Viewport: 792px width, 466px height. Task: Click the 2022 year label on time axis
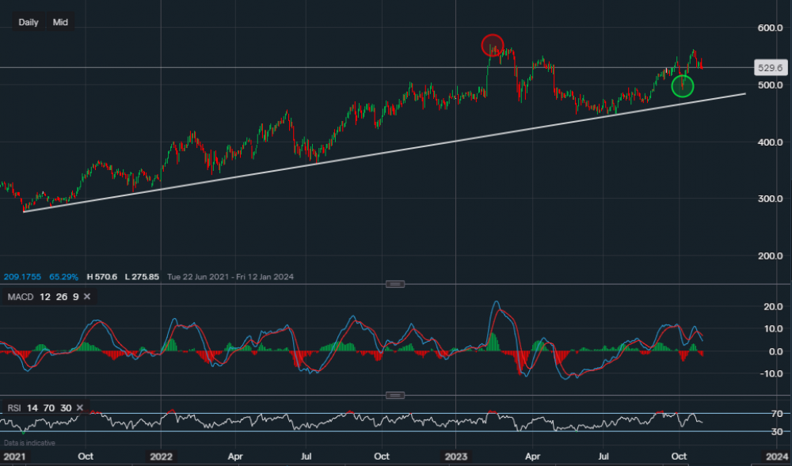click(161, 457)
